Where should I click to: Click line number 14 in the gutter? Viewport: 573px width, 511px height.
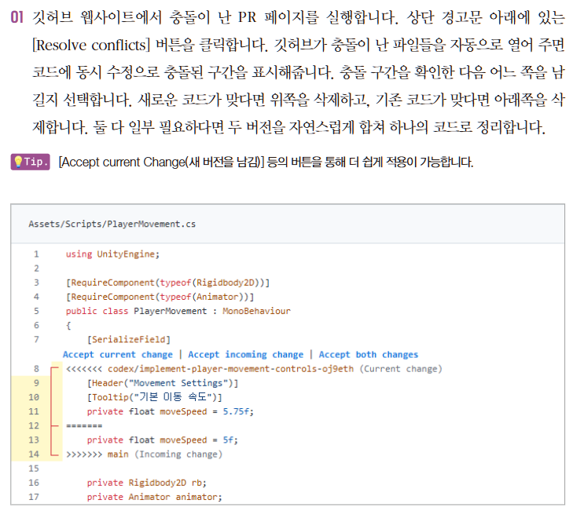(x=34, y=454)
